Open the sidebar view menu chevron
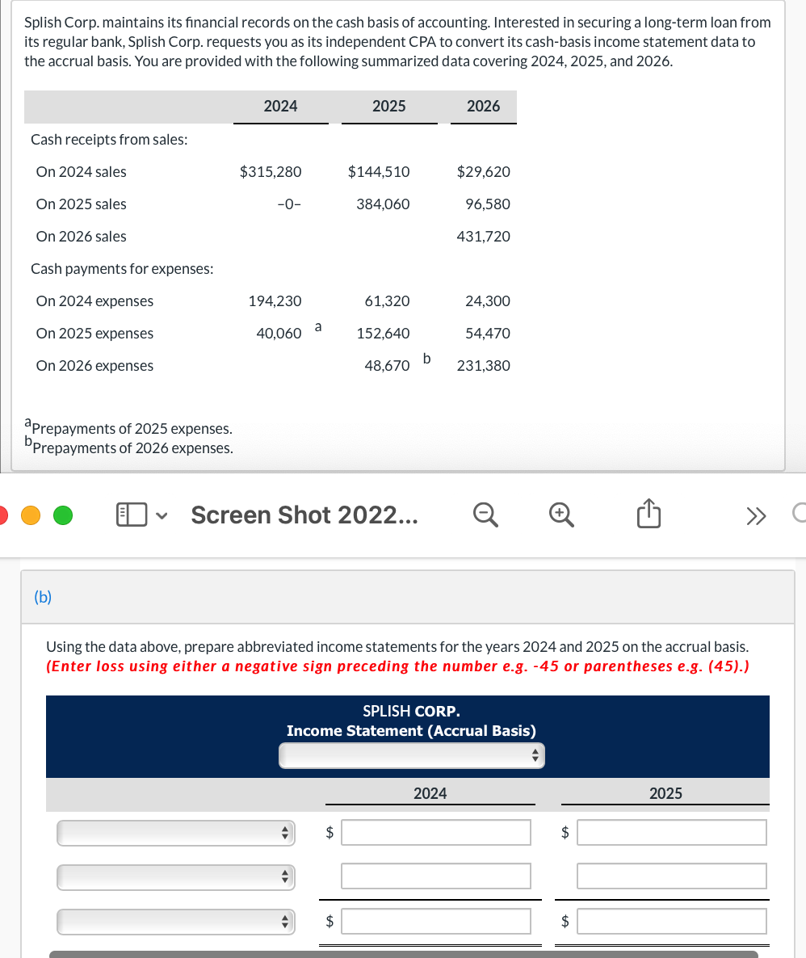This screenshot has width=806, height=958. (x=162, y=515)
